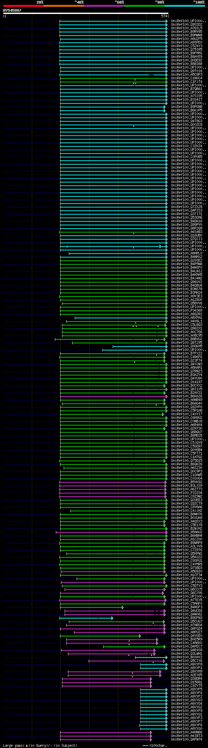Image resolution: width=208 pixels, height=748 pixels.
Task: Click the UniRef100_A7S335 label
Action: [x=187, y=96]
